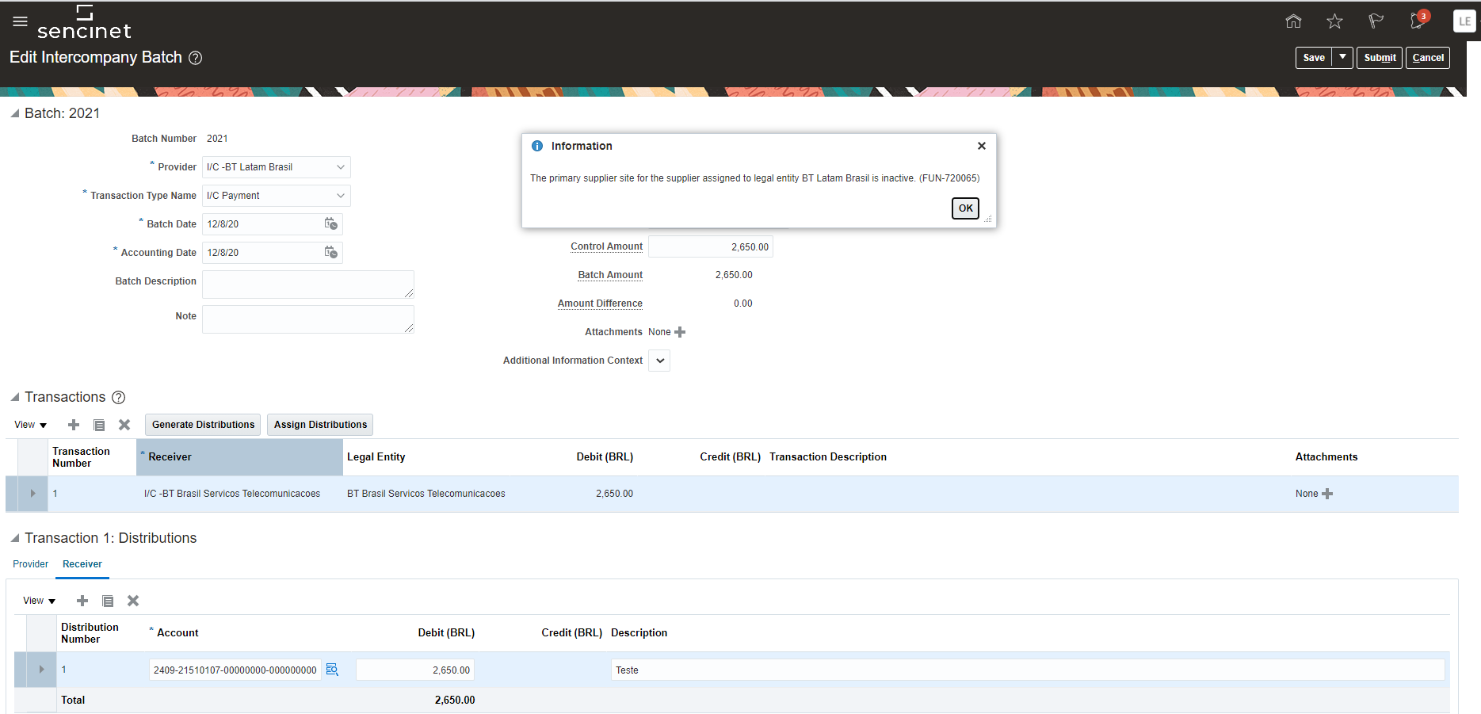Delete the selected transaction row
The height and width of the screenshot is (714, 1481).
tap(124, 425)
